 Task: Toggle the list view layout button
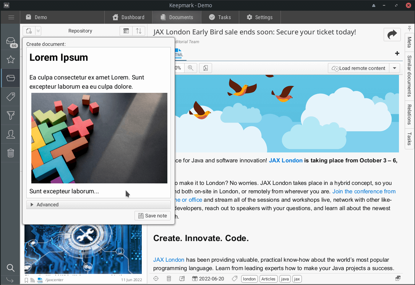pyautogui.click(x=126, y=31)
